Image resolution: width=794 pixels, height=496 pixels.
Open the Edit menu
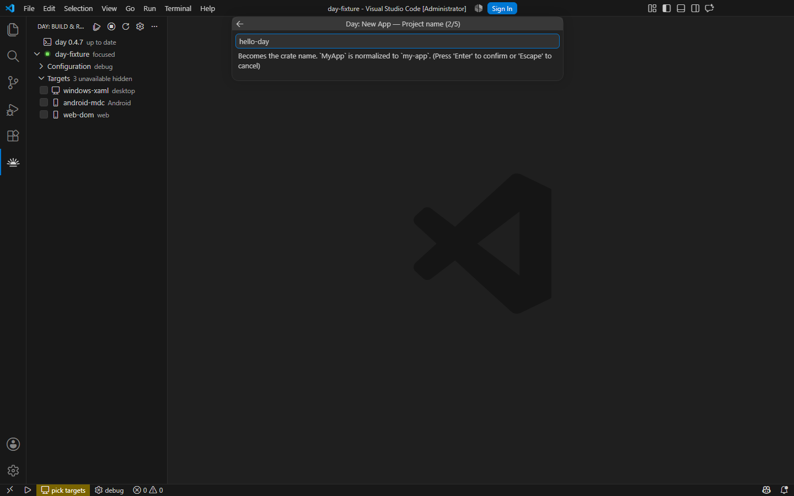click(49, 8)
